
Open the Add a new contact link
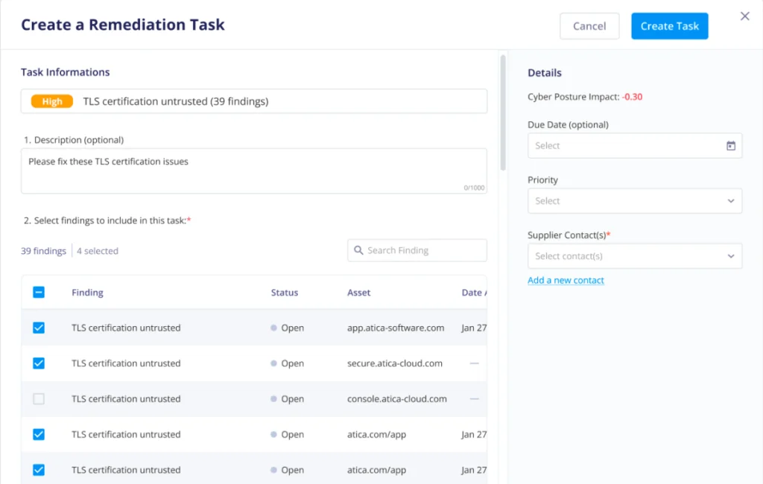tap(566, 280)
